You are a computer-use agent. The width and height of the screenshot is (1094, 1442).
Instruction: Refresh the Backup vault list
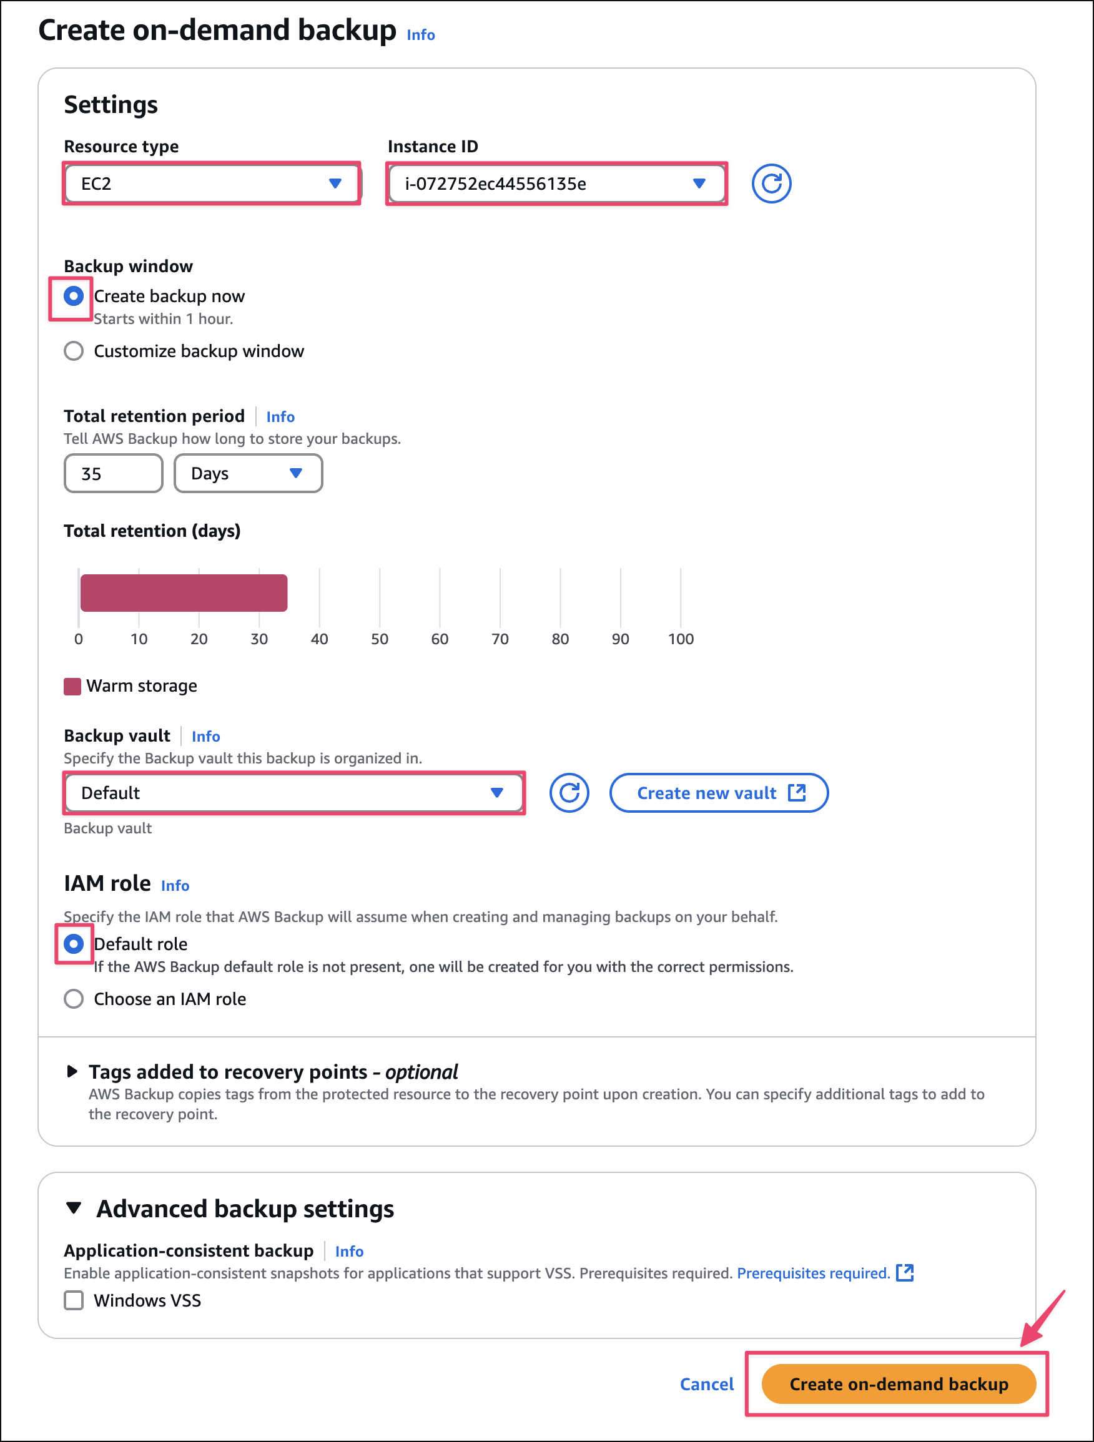tap(569, 793)
